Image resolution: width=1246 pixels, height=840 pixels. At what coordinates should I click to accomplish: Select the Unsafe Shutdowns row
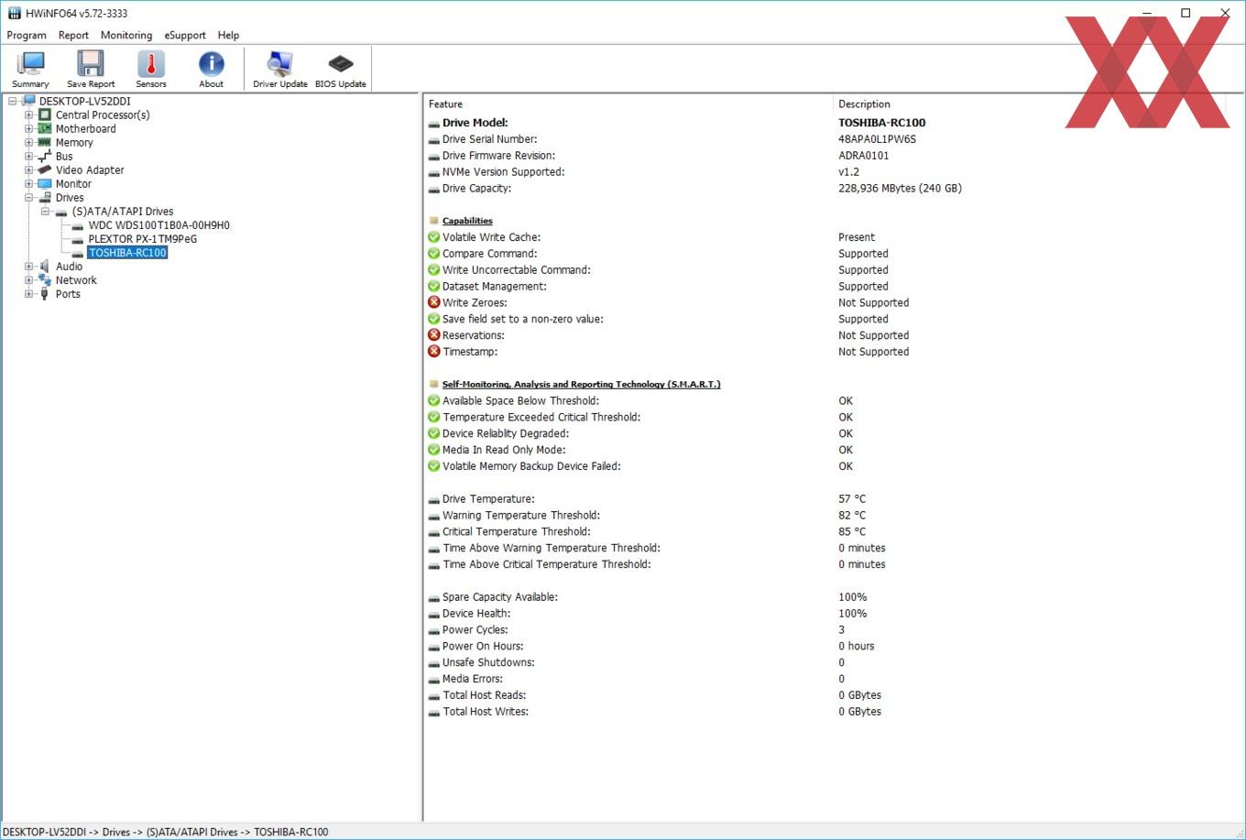pyautogui.click(x=825, y=663)
